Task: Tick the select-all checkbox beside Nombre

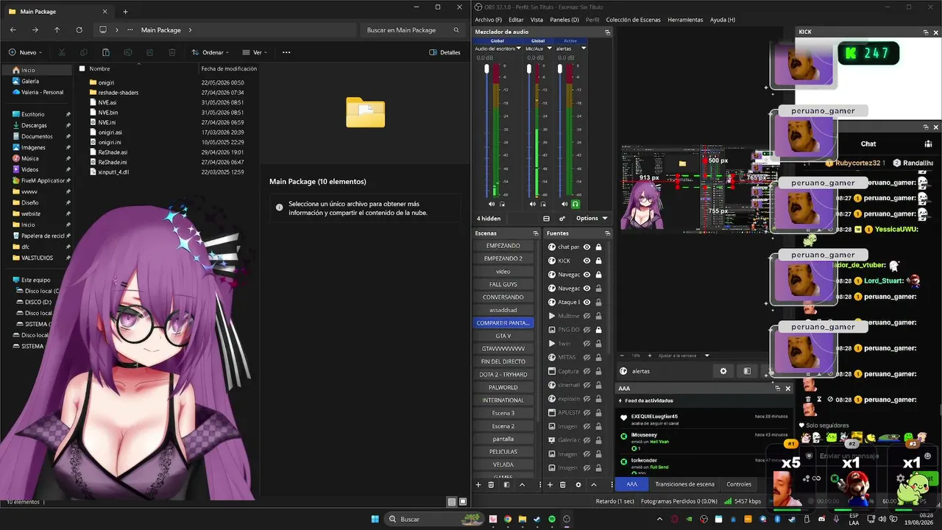Action: coord(82,68)
